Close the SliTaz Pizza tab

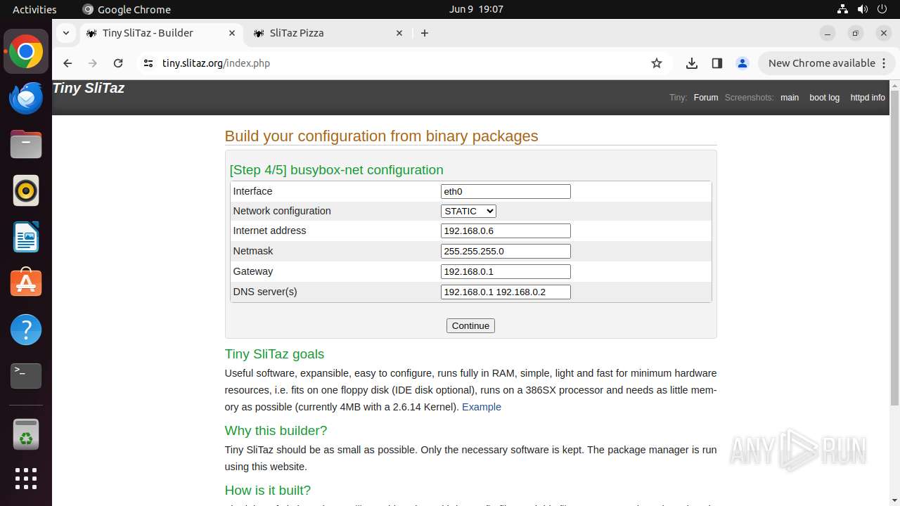tap(399, 33)
